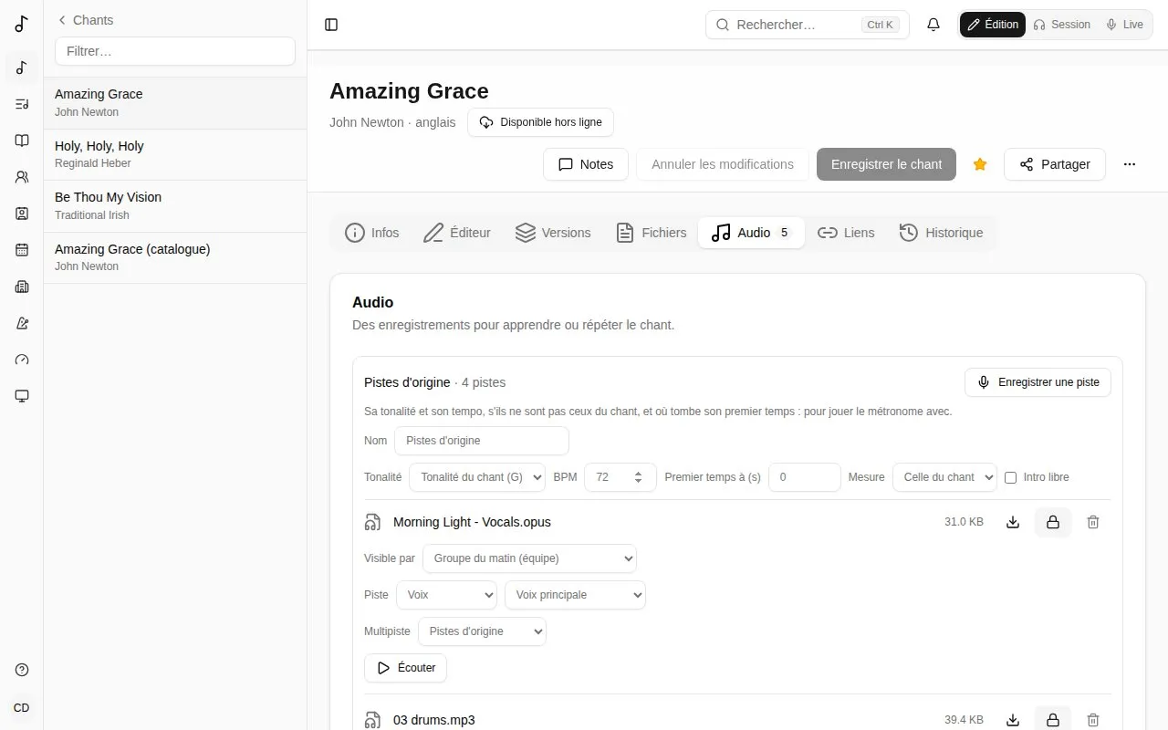
Task: Switch to the Infos tab
Action: pyautogui.click(x=372, y=233)
